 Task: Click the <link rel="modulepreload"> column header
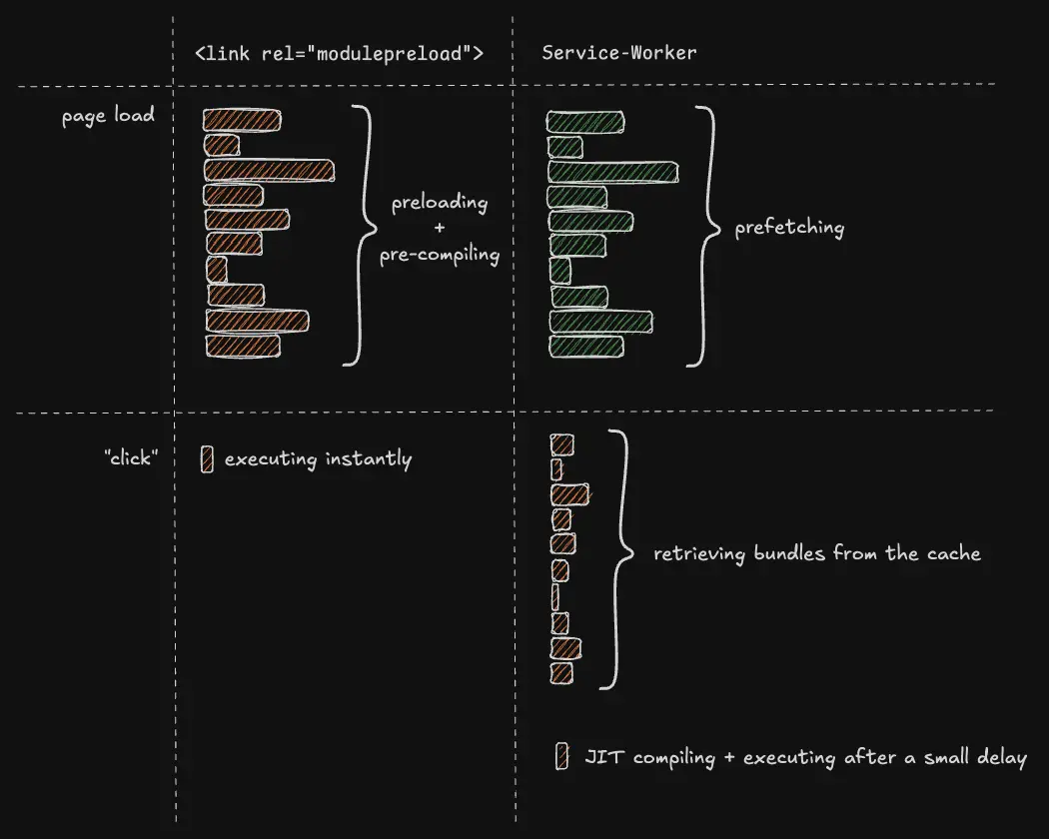click(340, 52)
